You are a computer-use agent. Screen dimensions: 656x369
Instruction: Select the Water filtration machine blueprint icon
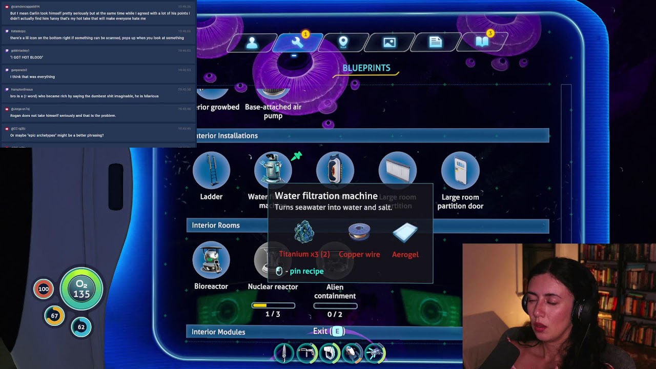point(273,169)
